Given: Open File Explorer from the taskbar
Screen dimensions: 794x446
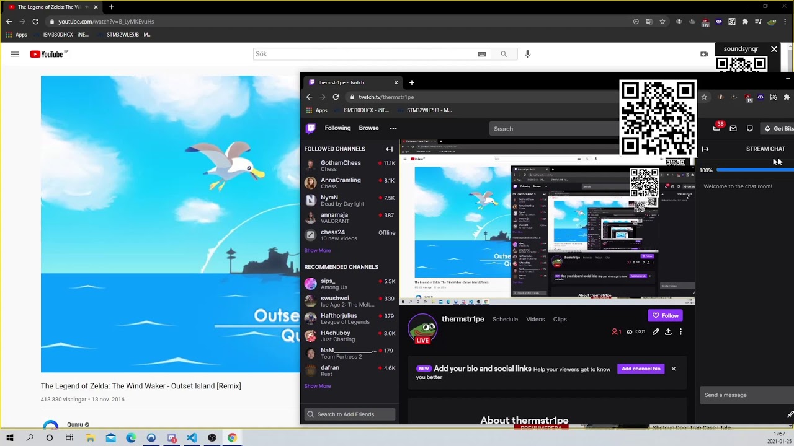Looking at the screenshot, I should pyautogui.click(x=90, y=437).
